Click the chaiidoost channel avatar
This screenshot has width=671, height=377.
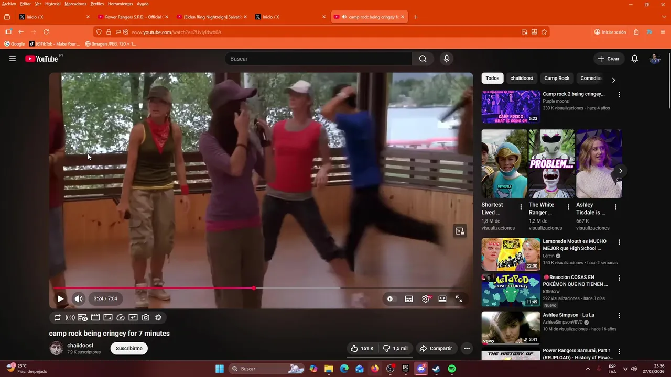click(x=56, y=348)
